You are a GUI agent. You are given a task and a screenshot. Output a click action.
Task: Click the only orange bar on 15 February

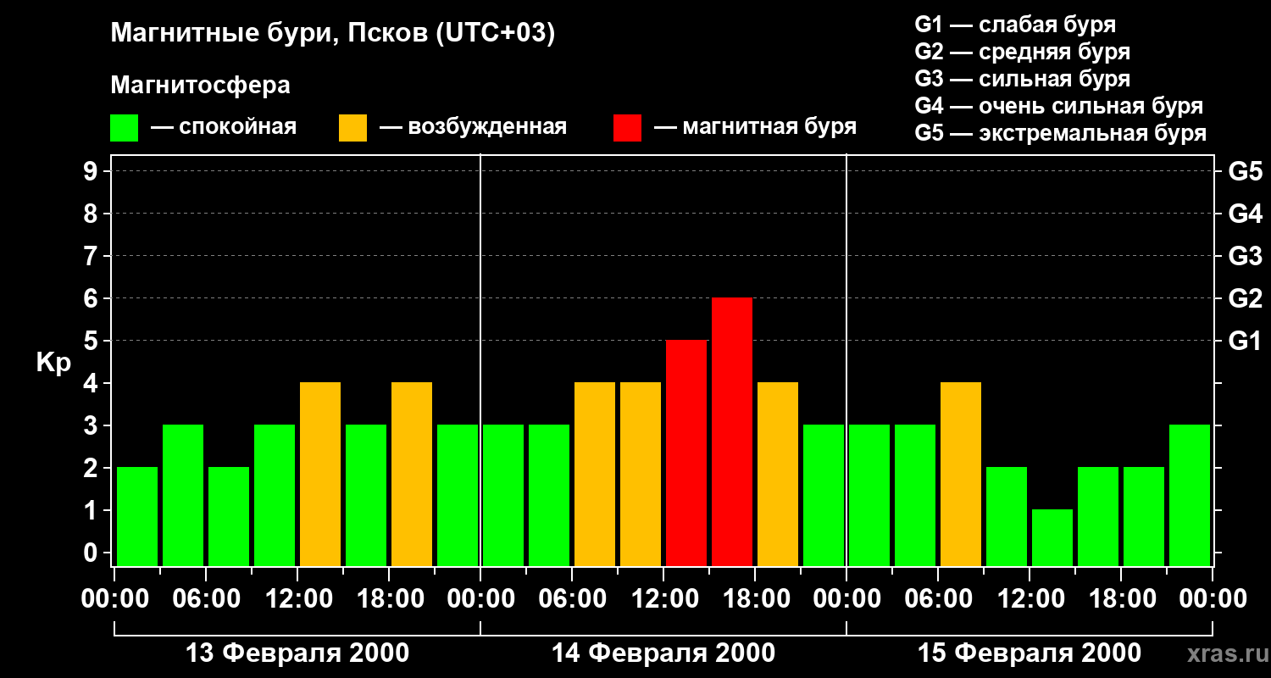(961, 474)
